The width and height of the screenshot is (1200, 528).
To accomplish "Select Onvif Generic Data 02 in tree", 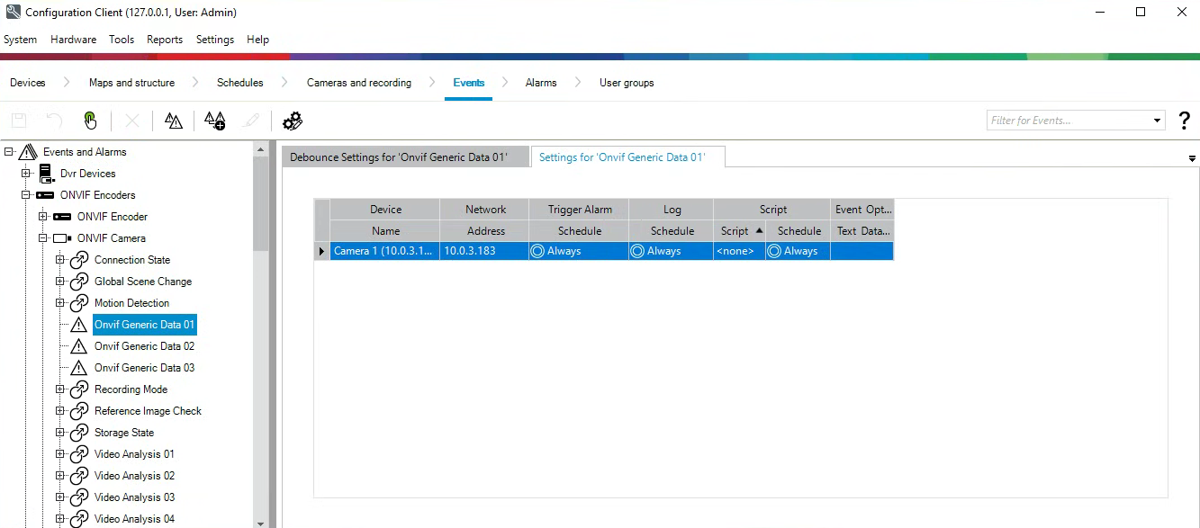I will pos(144,346).
